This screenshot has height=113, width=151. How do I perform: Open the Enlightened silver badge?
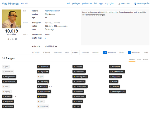tap(9, 77)
